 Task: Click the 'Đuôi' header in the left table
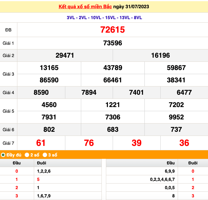41,163
